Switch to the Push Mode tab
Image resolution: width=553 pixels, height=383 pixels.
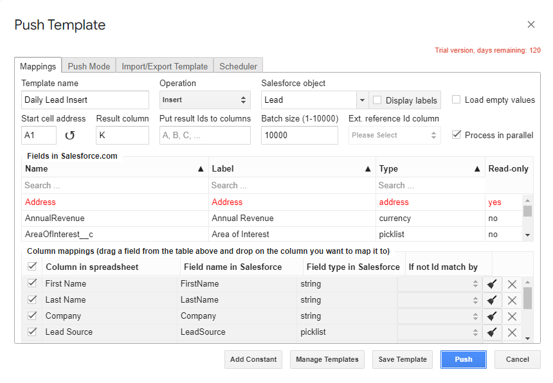[89, 66]
